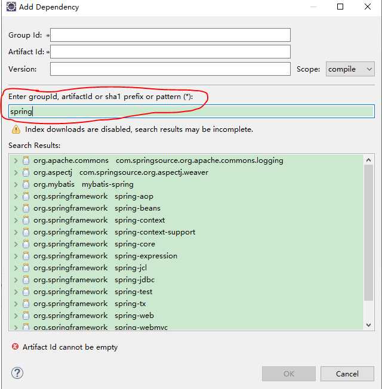This screenshot has width=382, height=389.
Task: Click the 'Artifact Id cannot be empty' message
Action: point(70,347)
